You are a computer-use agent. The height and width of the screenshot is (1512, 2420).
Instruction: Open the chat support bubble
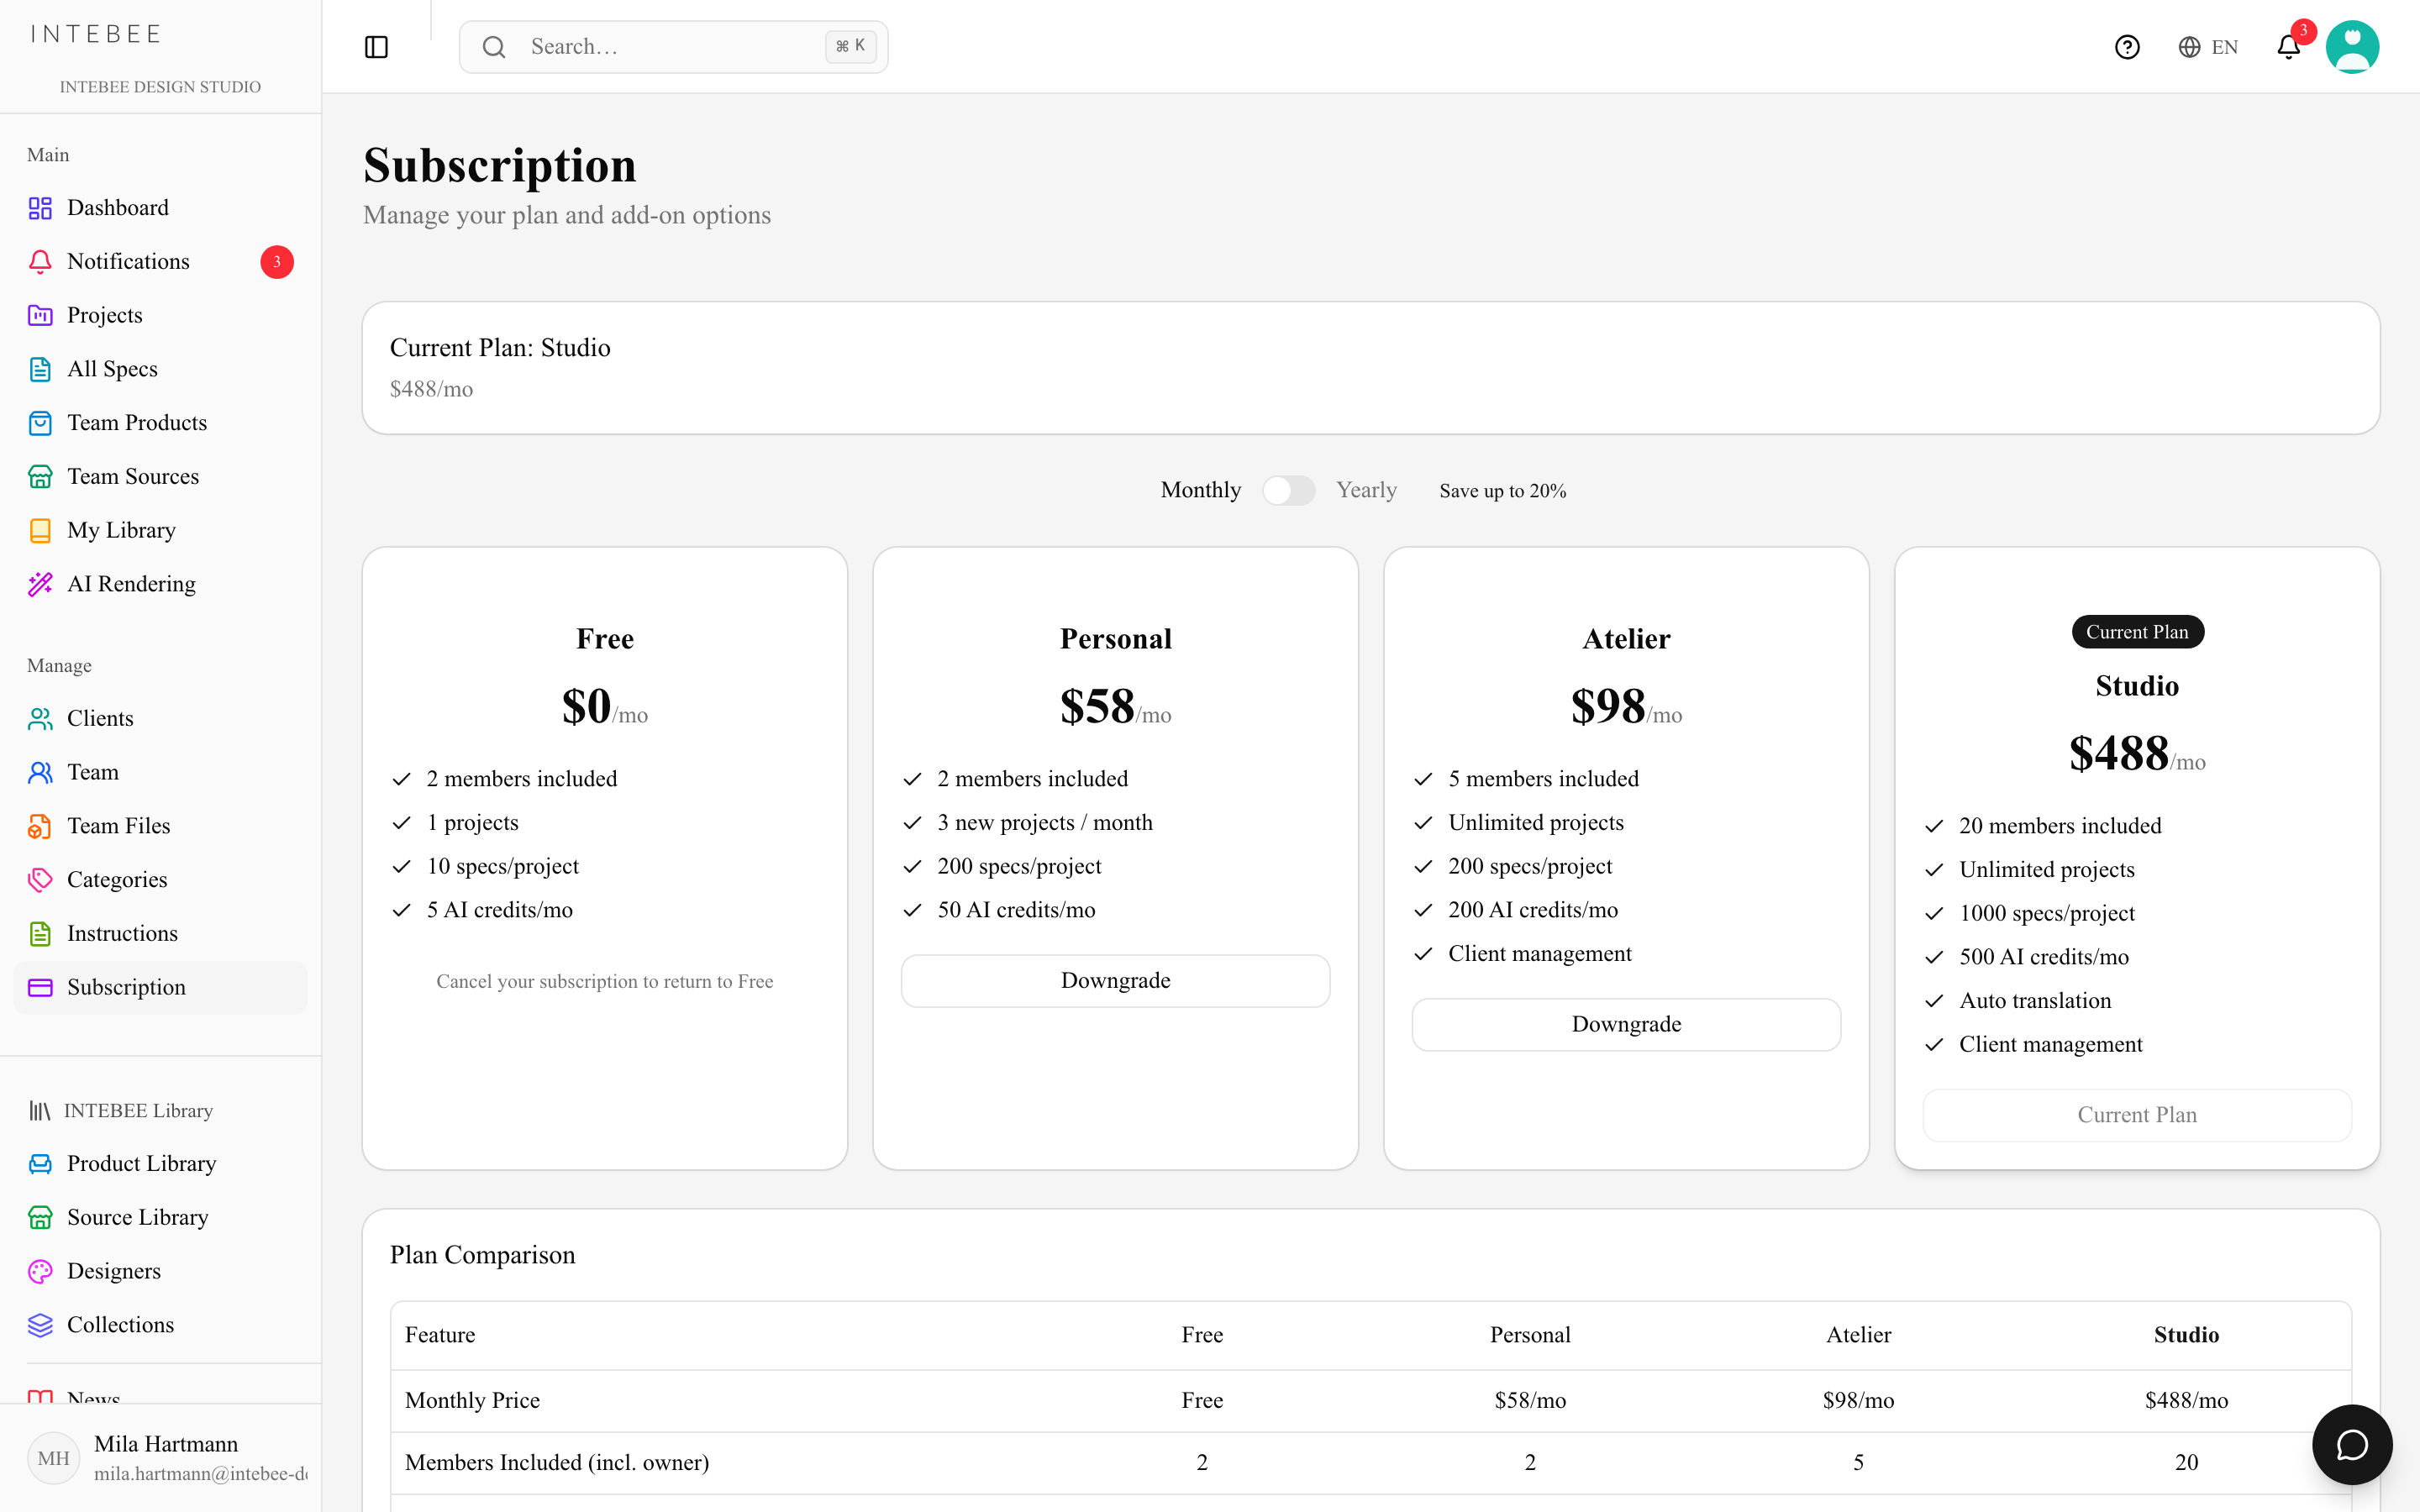2352,1444
